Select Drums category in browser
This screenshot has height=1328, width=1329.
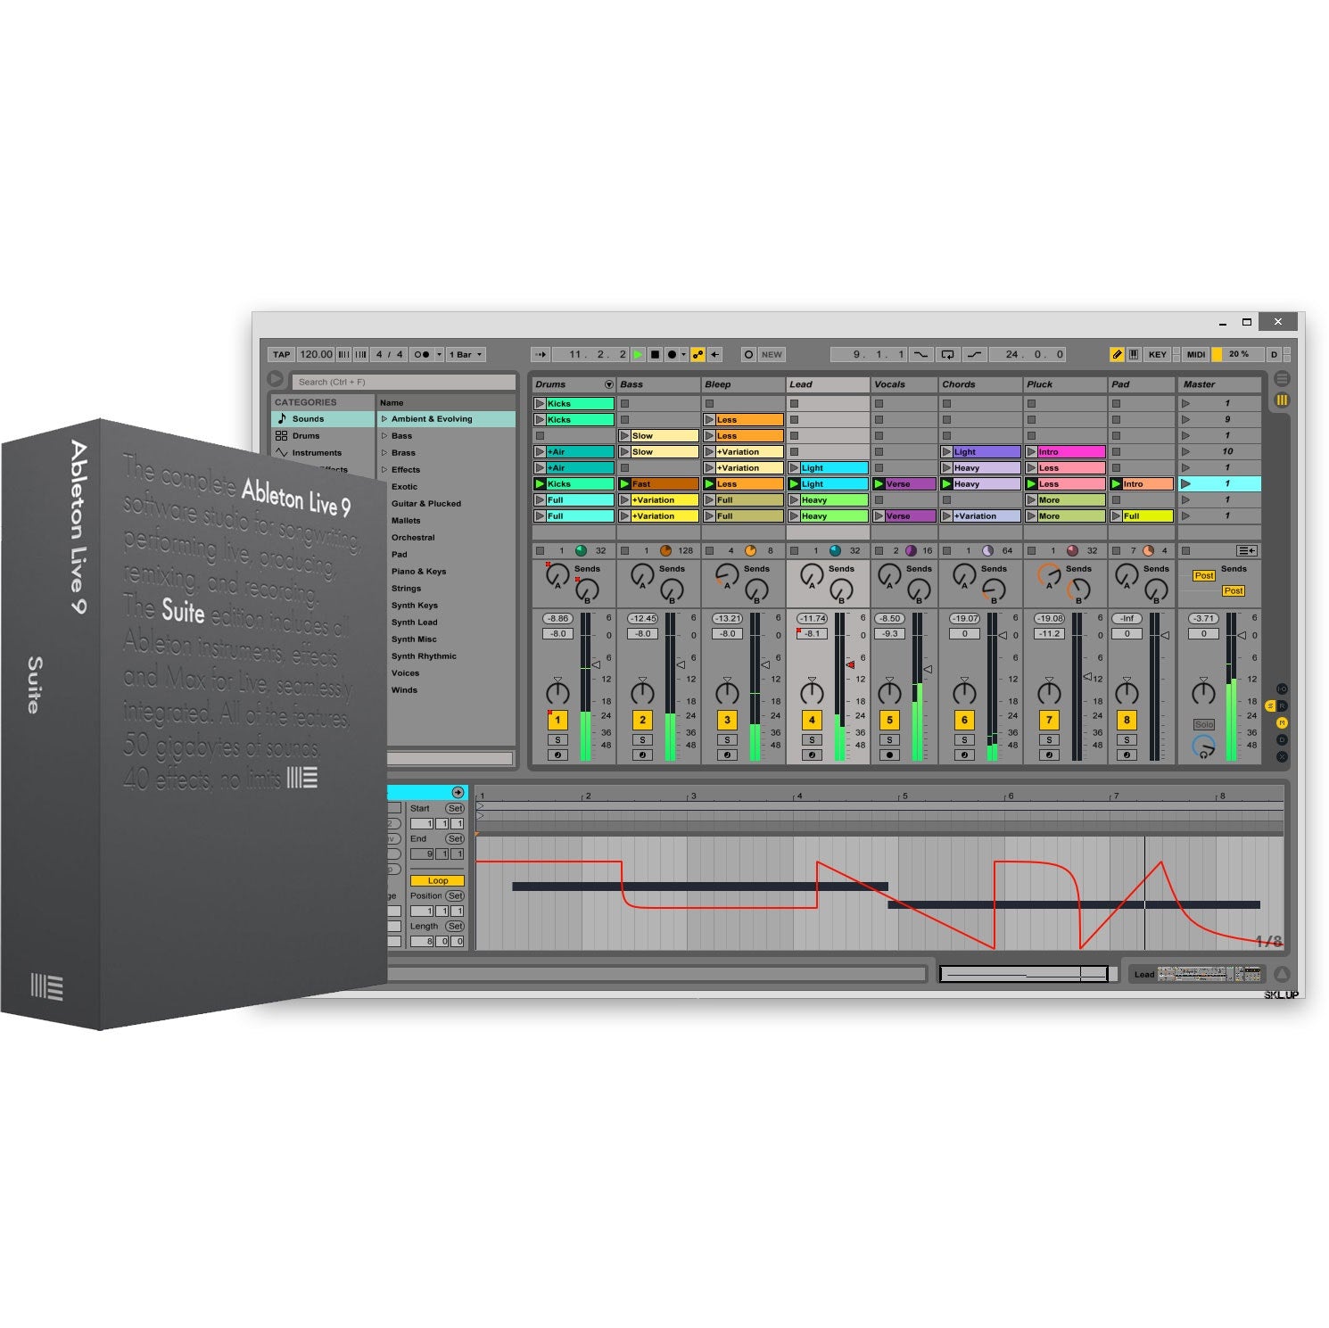pos(323,435)
